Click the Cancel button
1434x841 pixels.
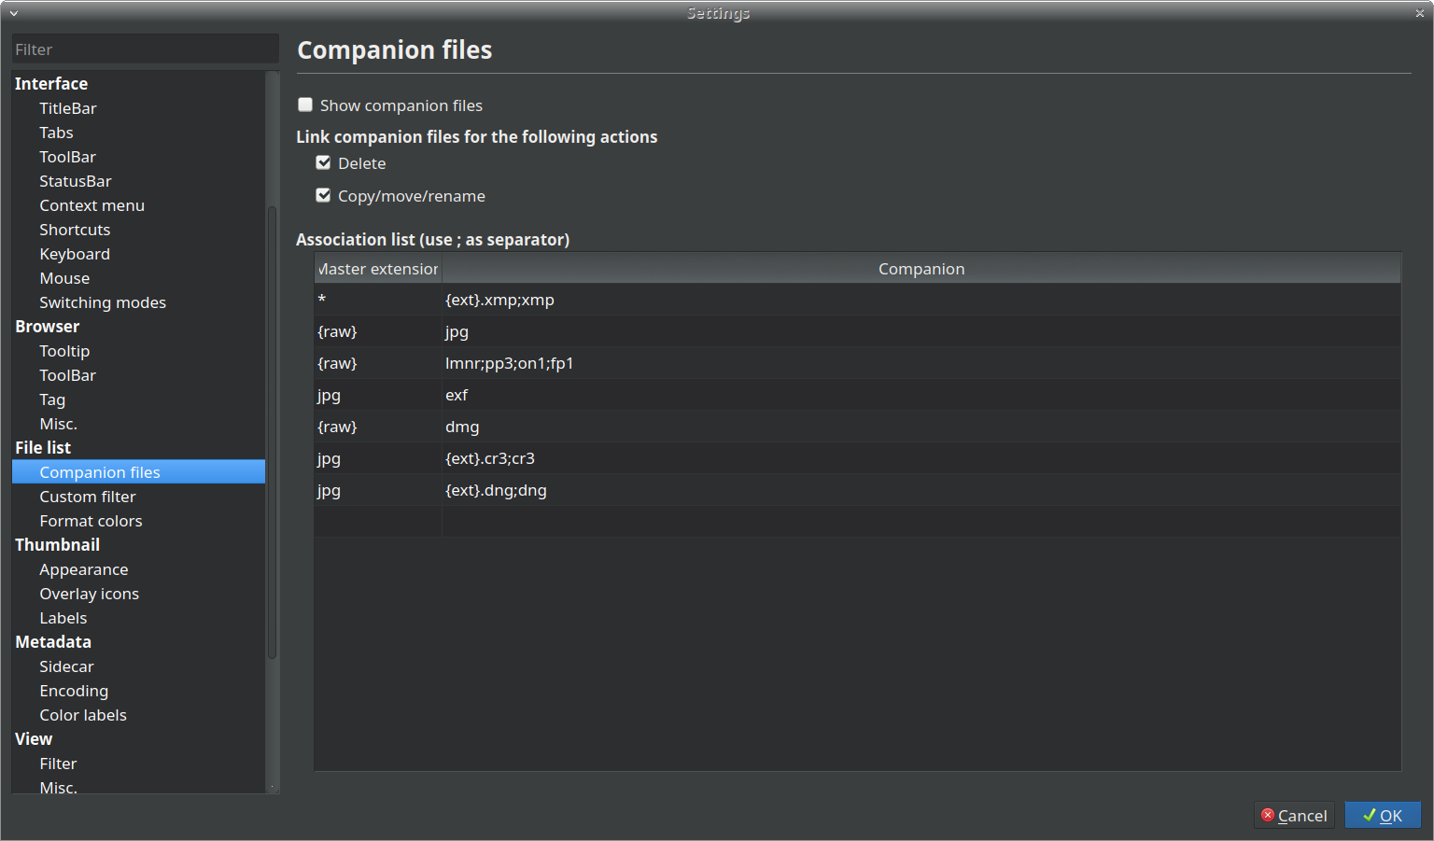coord(1294,816)
